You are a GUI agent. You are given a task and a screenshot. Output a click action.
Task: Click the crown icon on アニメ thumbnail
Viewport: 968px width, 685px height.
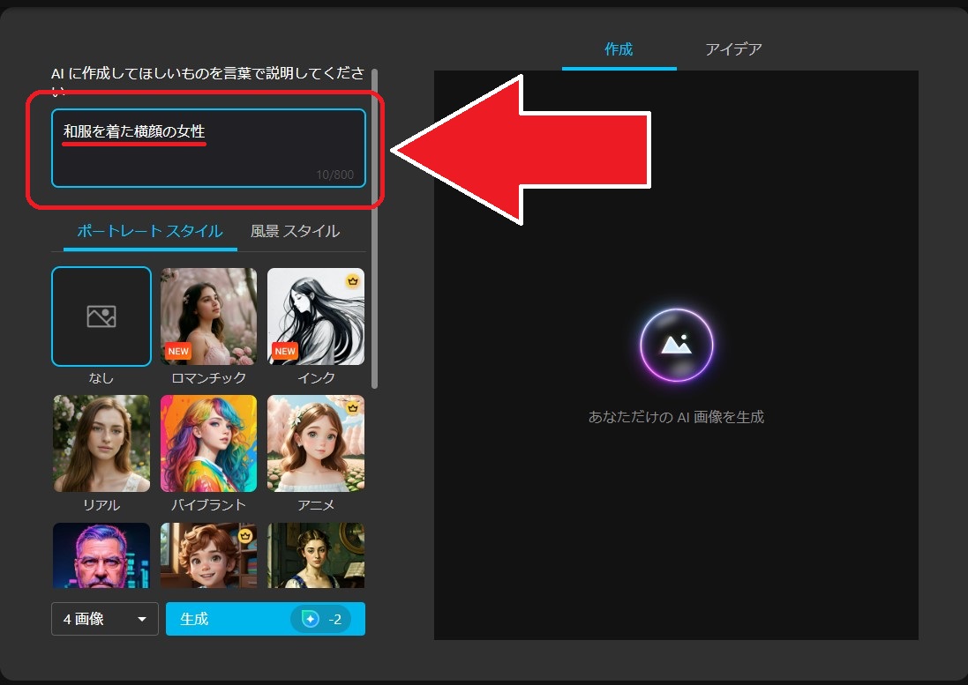click(x=353, y=407)
